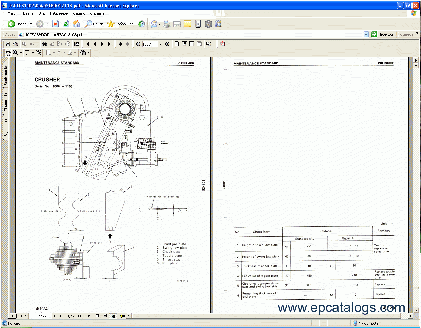Zoom in with the plus circle icon

tap(167, 44)
